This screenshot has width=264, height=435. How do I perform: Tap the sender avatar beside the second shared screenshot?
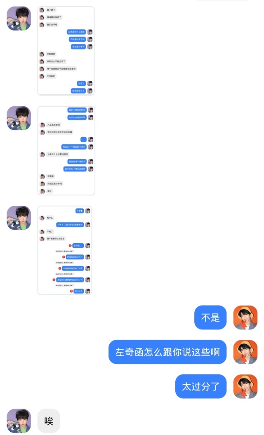[x=19, y=118]
